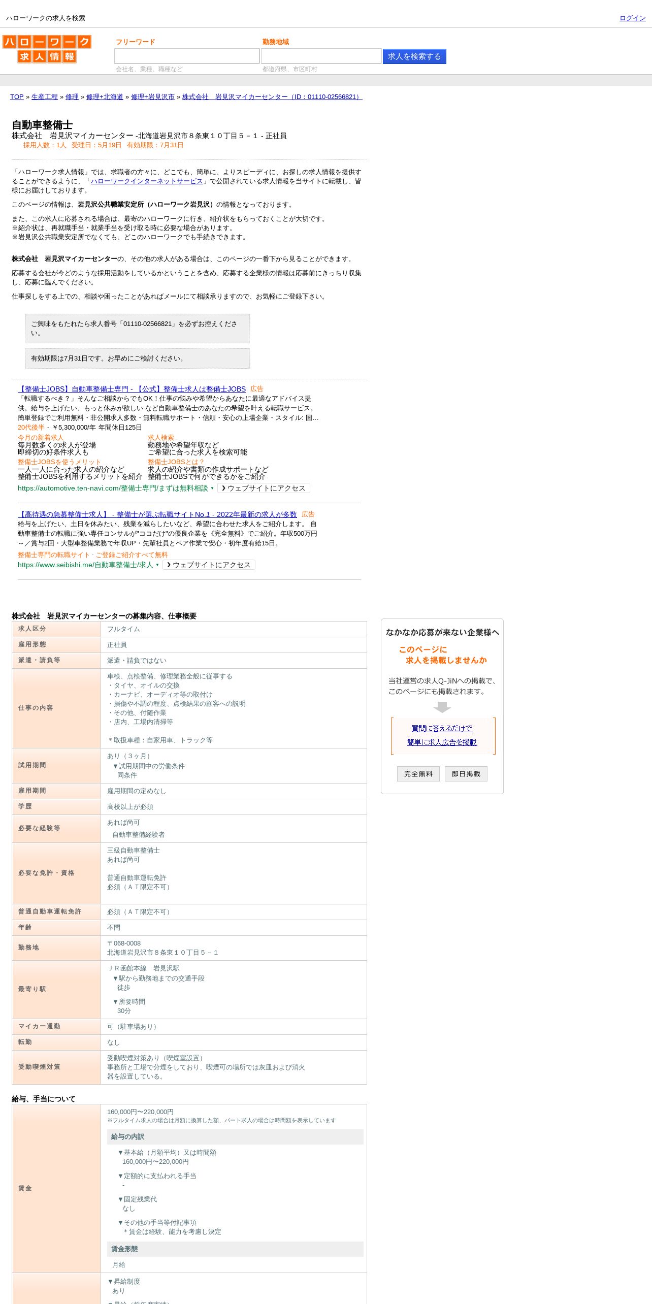This screenshot has width=652, height=1304.
Task: Click the 勤務地域 input field
Action: tap(321, 56)
